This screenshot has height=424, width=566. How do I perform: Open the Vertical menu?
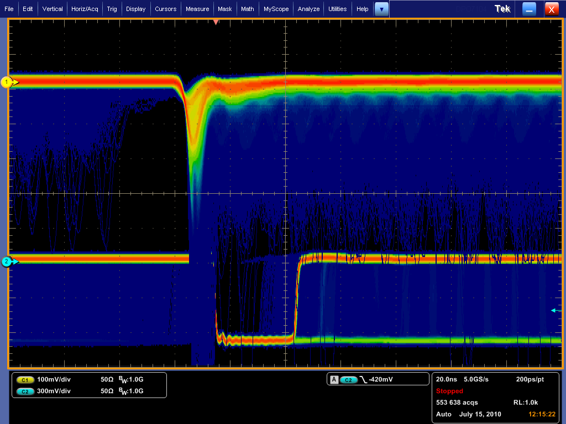click(x=53, y=9)
